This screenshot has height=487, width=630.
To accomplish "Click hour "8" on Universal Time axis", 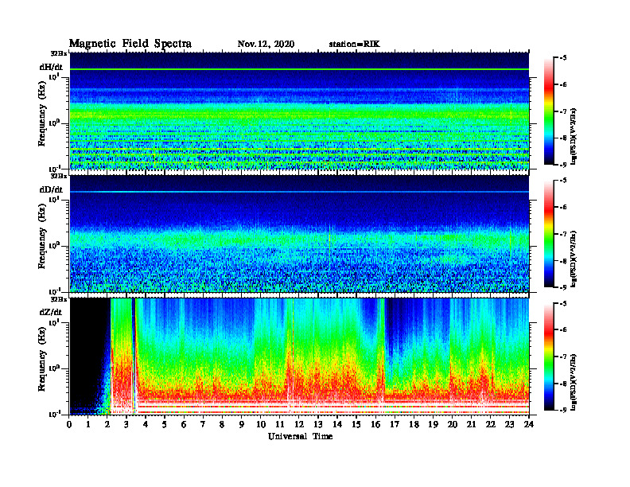I will click(x=222, y=425).
